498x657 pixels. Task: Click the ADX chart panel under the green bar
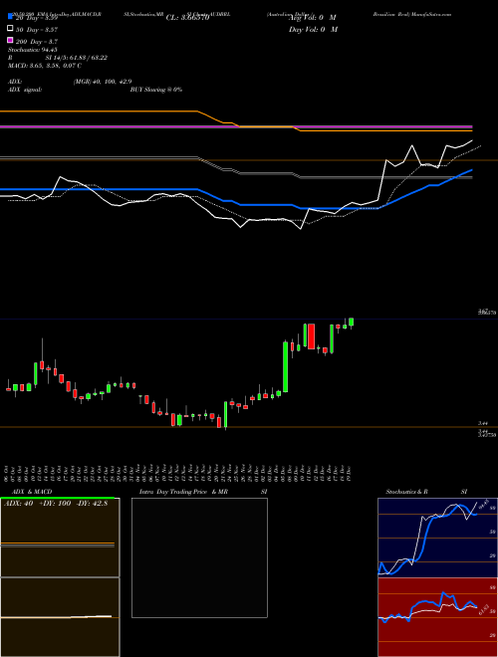point(60,538)
